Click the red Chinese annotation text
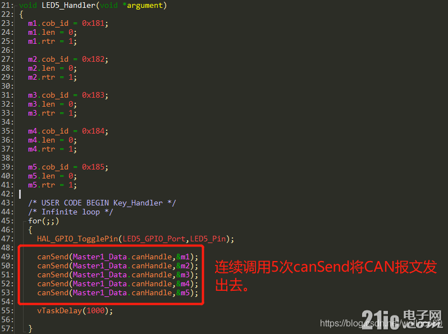The width and height of the screenshot is (448, 334). (326, 276)
